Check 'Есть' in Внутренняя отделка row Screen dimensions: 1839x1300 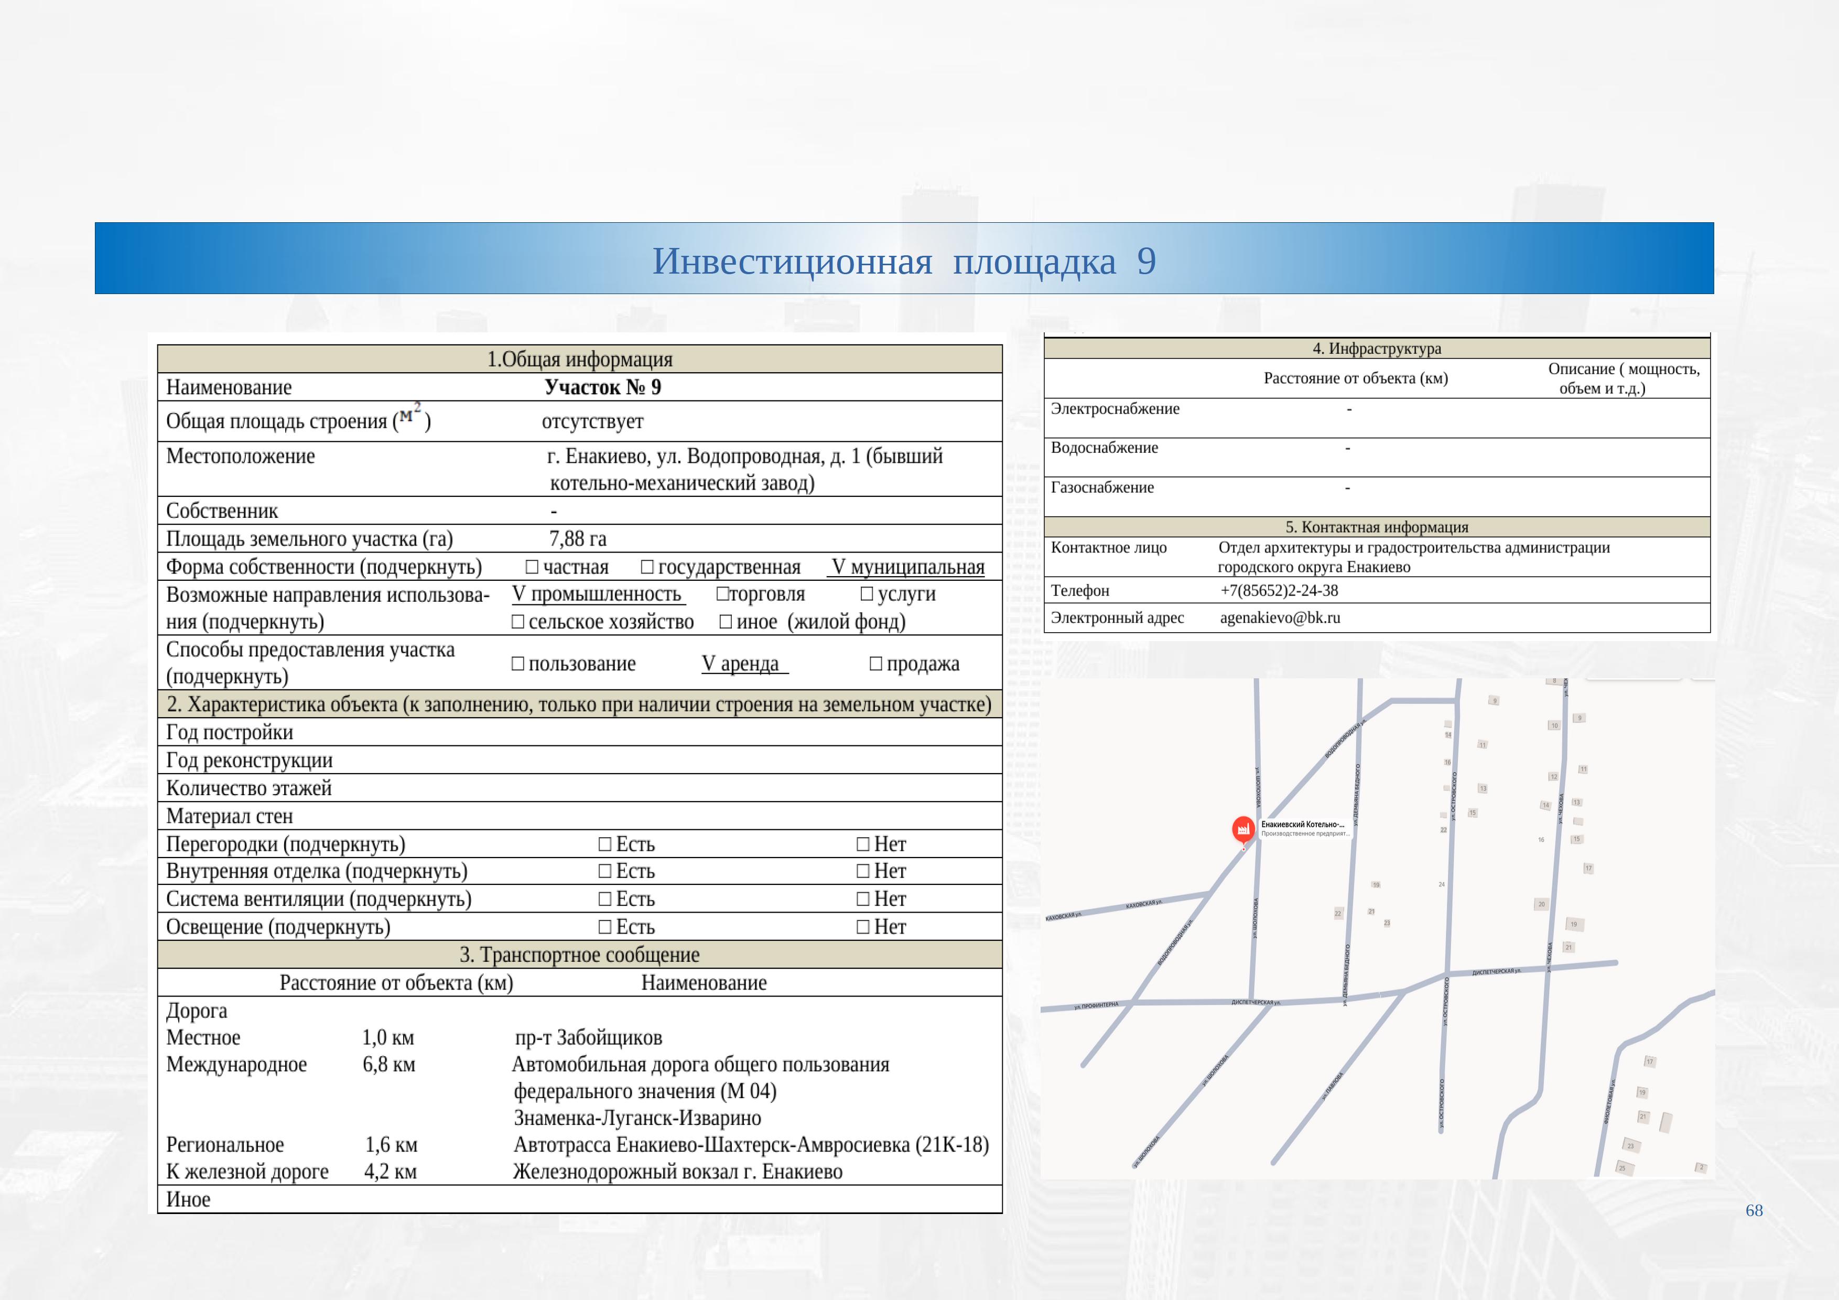(605, 872)
